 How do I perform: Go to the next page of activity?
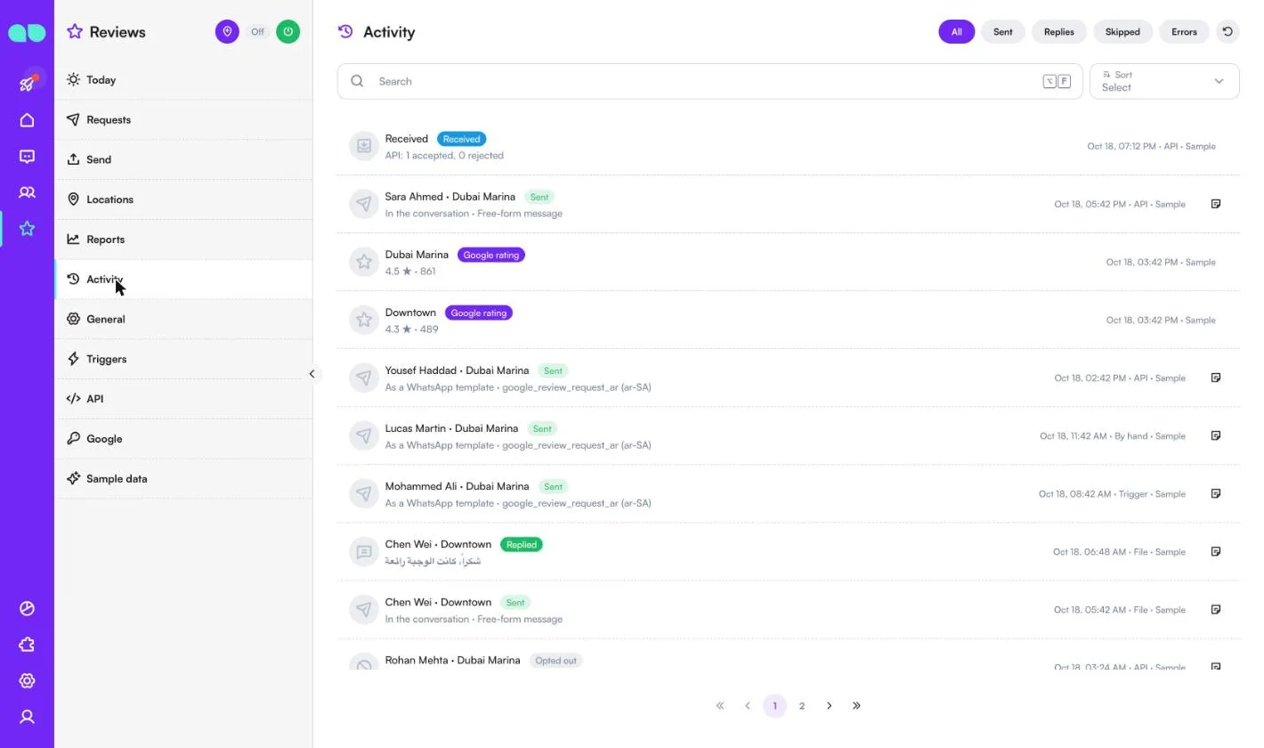click(829, 706)
